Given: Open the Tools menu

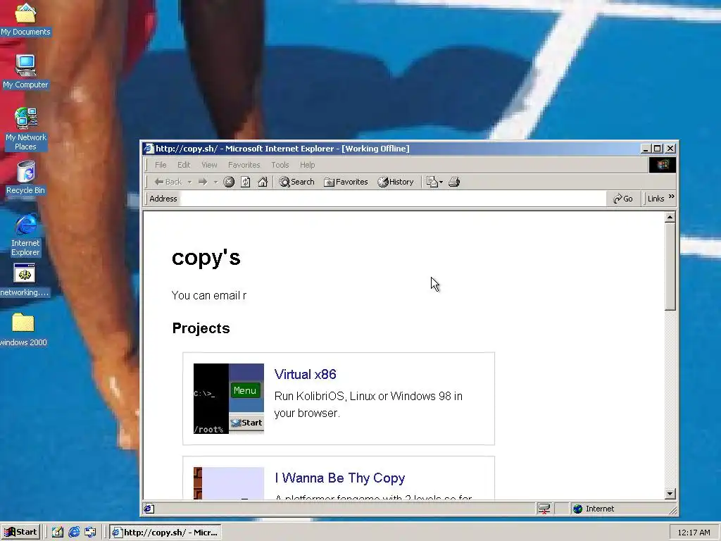Looking at the screenshot, I should (x=280, y=165).
